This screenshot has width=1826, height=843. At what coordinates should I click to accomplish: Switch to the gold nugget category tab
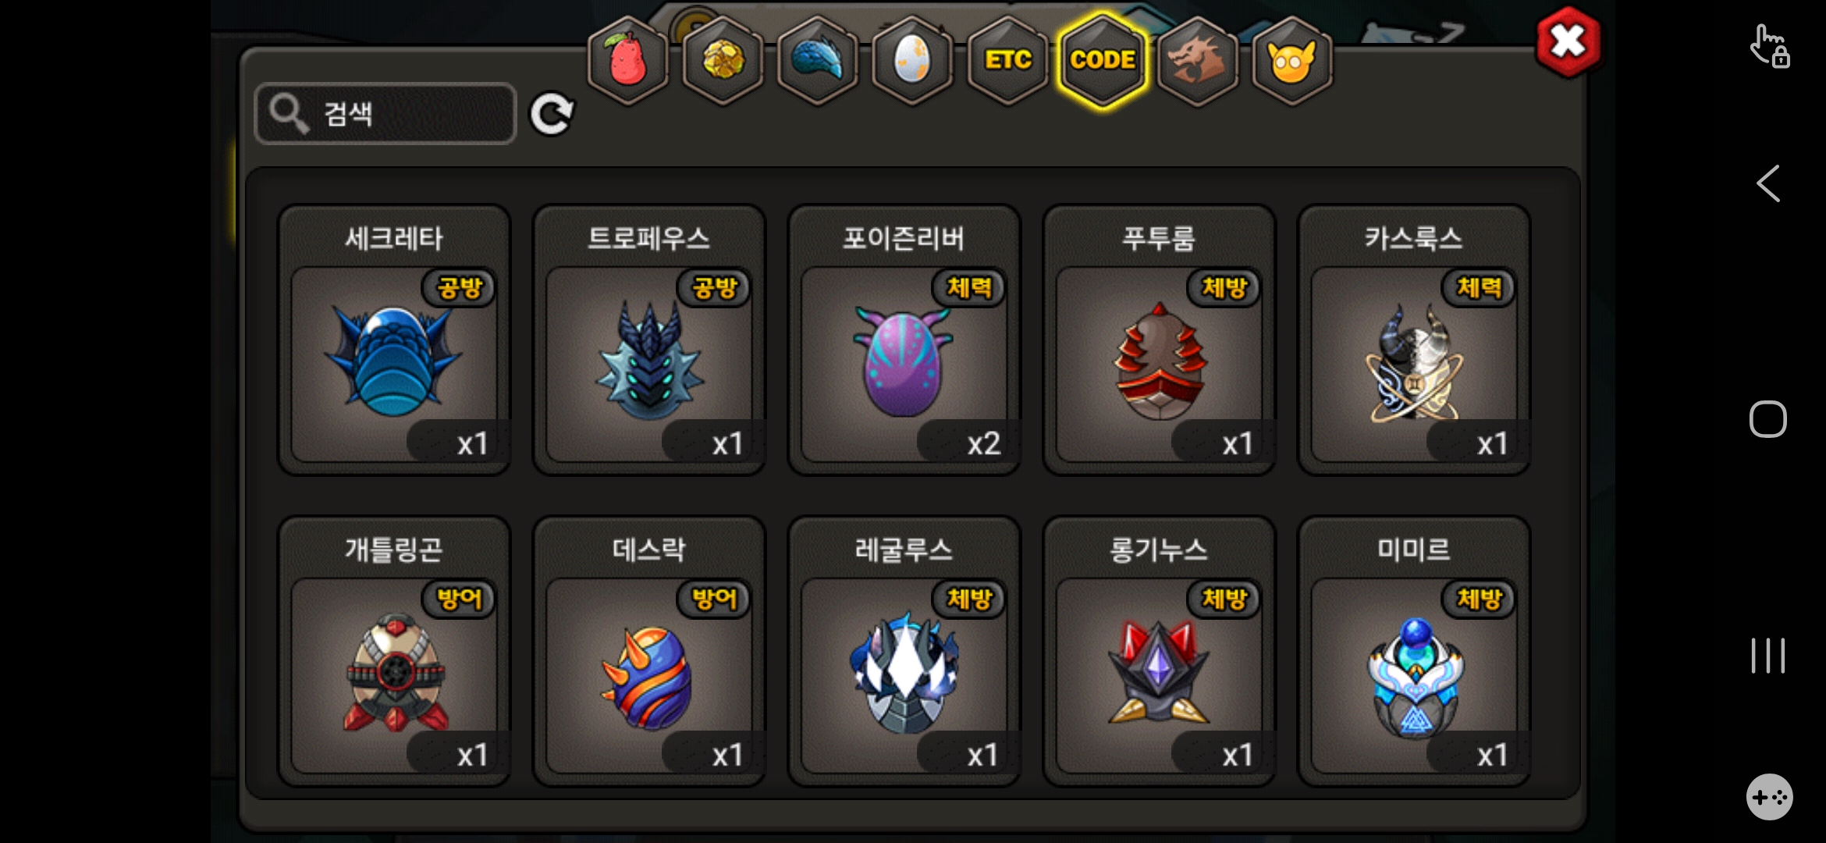(x=723, y=60)
